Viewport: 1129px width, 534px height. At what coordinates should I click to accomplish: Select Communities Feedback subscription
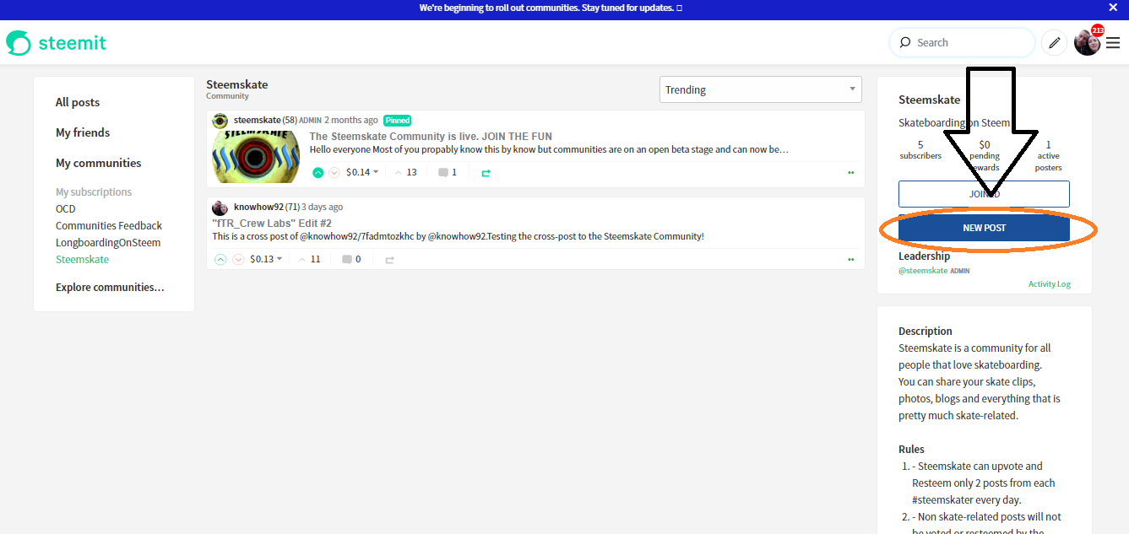click(x=109, y=225)
